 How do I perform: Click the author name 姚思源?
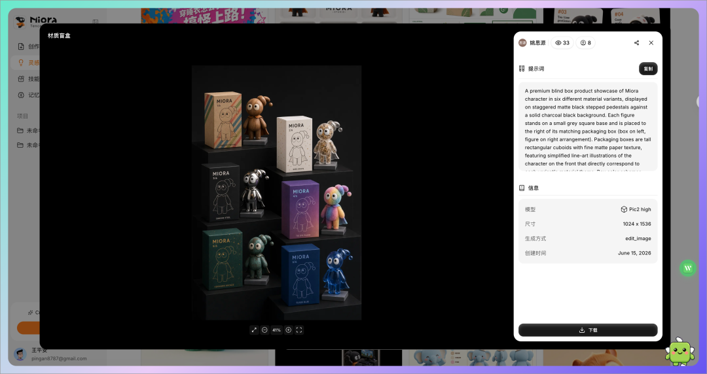(x=537, y=42)
